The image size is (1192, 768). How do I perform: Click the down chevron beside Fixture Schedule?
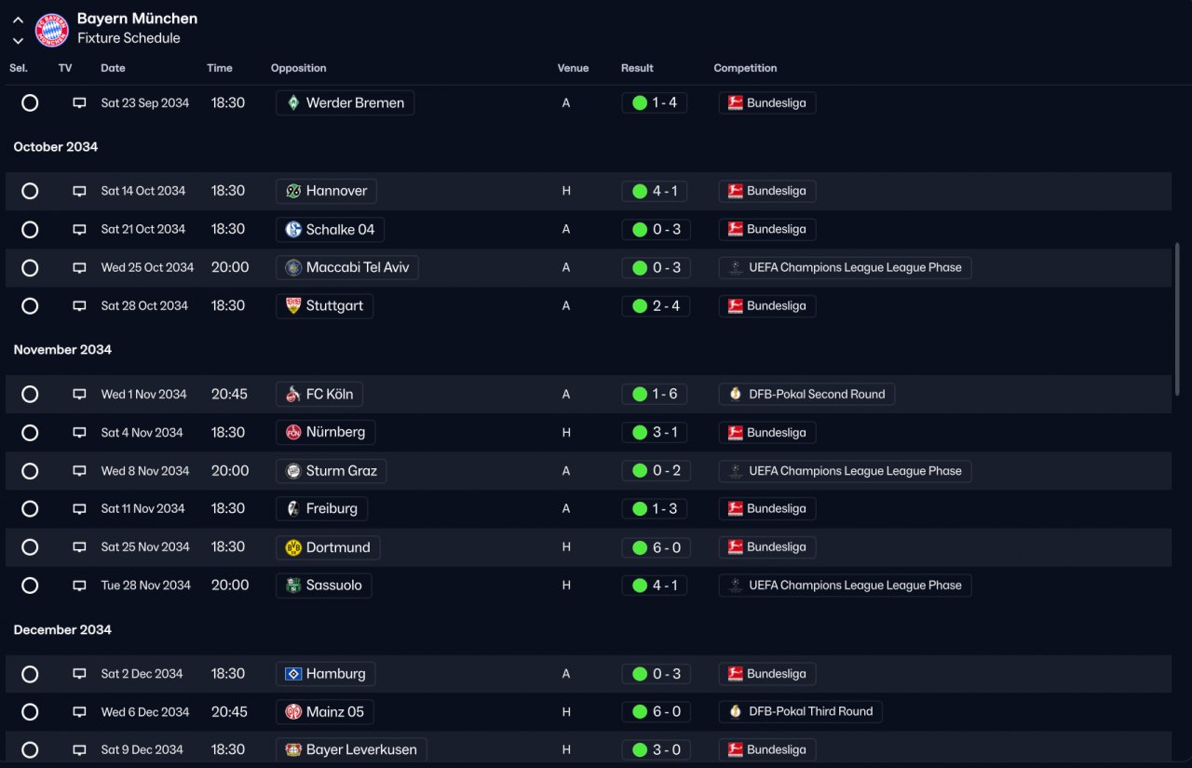(x=18, y=40)
